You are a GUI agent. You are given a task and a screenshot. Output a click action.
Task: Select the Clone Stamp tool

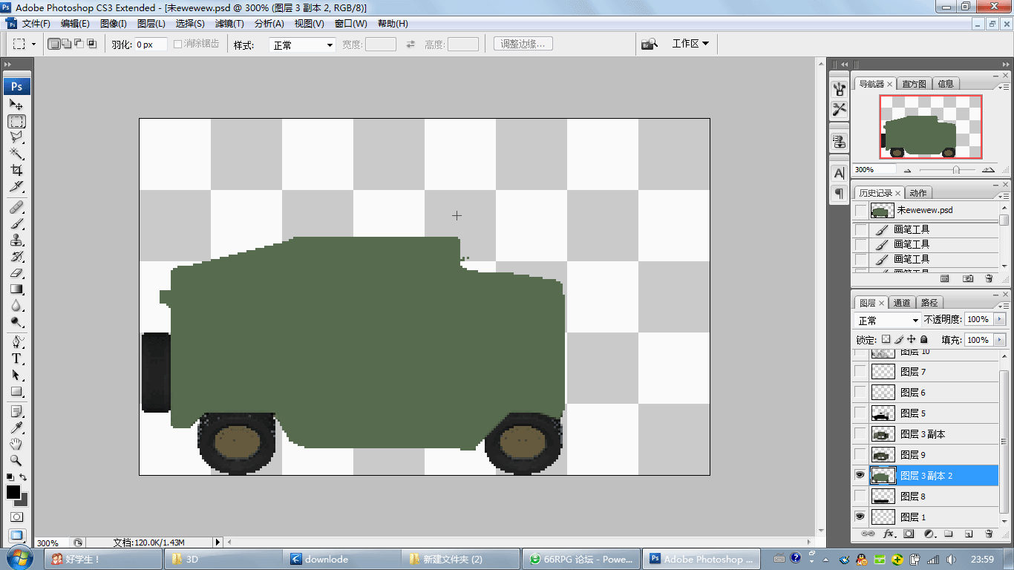click(x=16, y=240)
